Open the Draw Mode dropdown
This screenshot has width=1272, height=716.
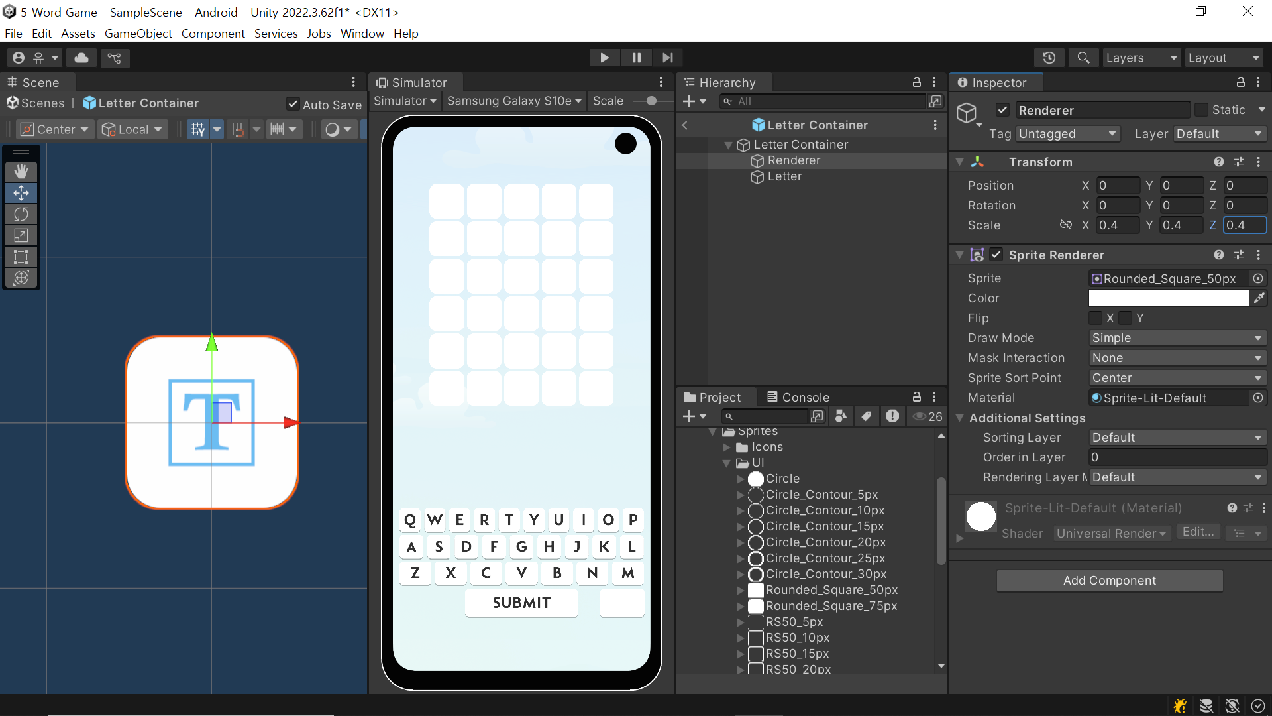click(1177, 338)
